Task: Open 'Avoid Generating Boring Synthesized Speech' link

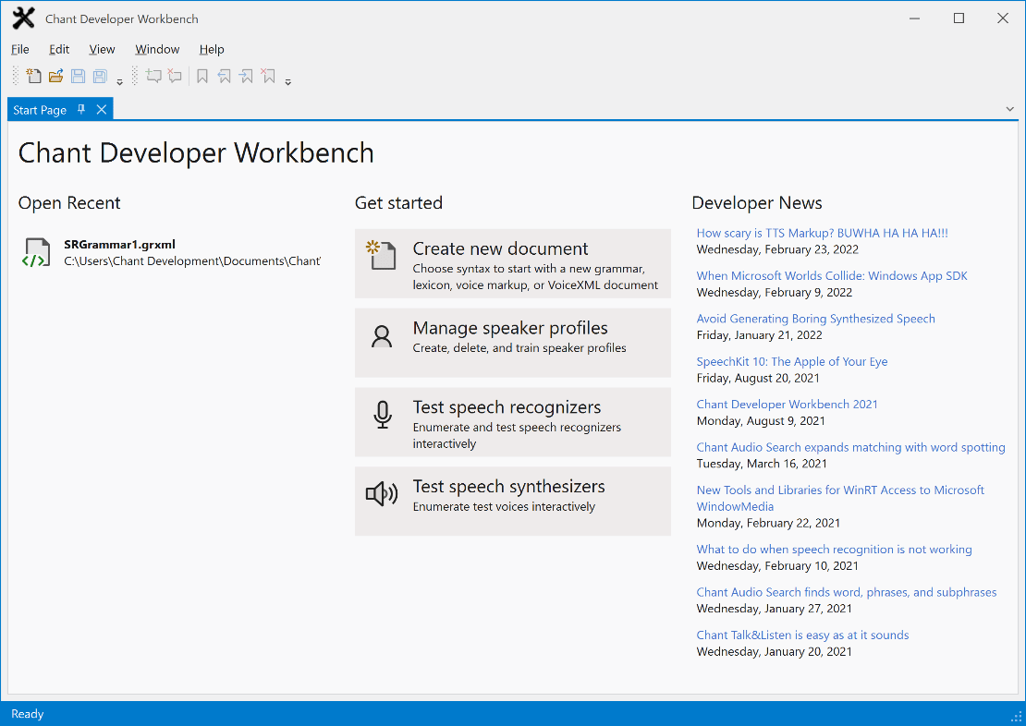Action: [x=815, y=319]
